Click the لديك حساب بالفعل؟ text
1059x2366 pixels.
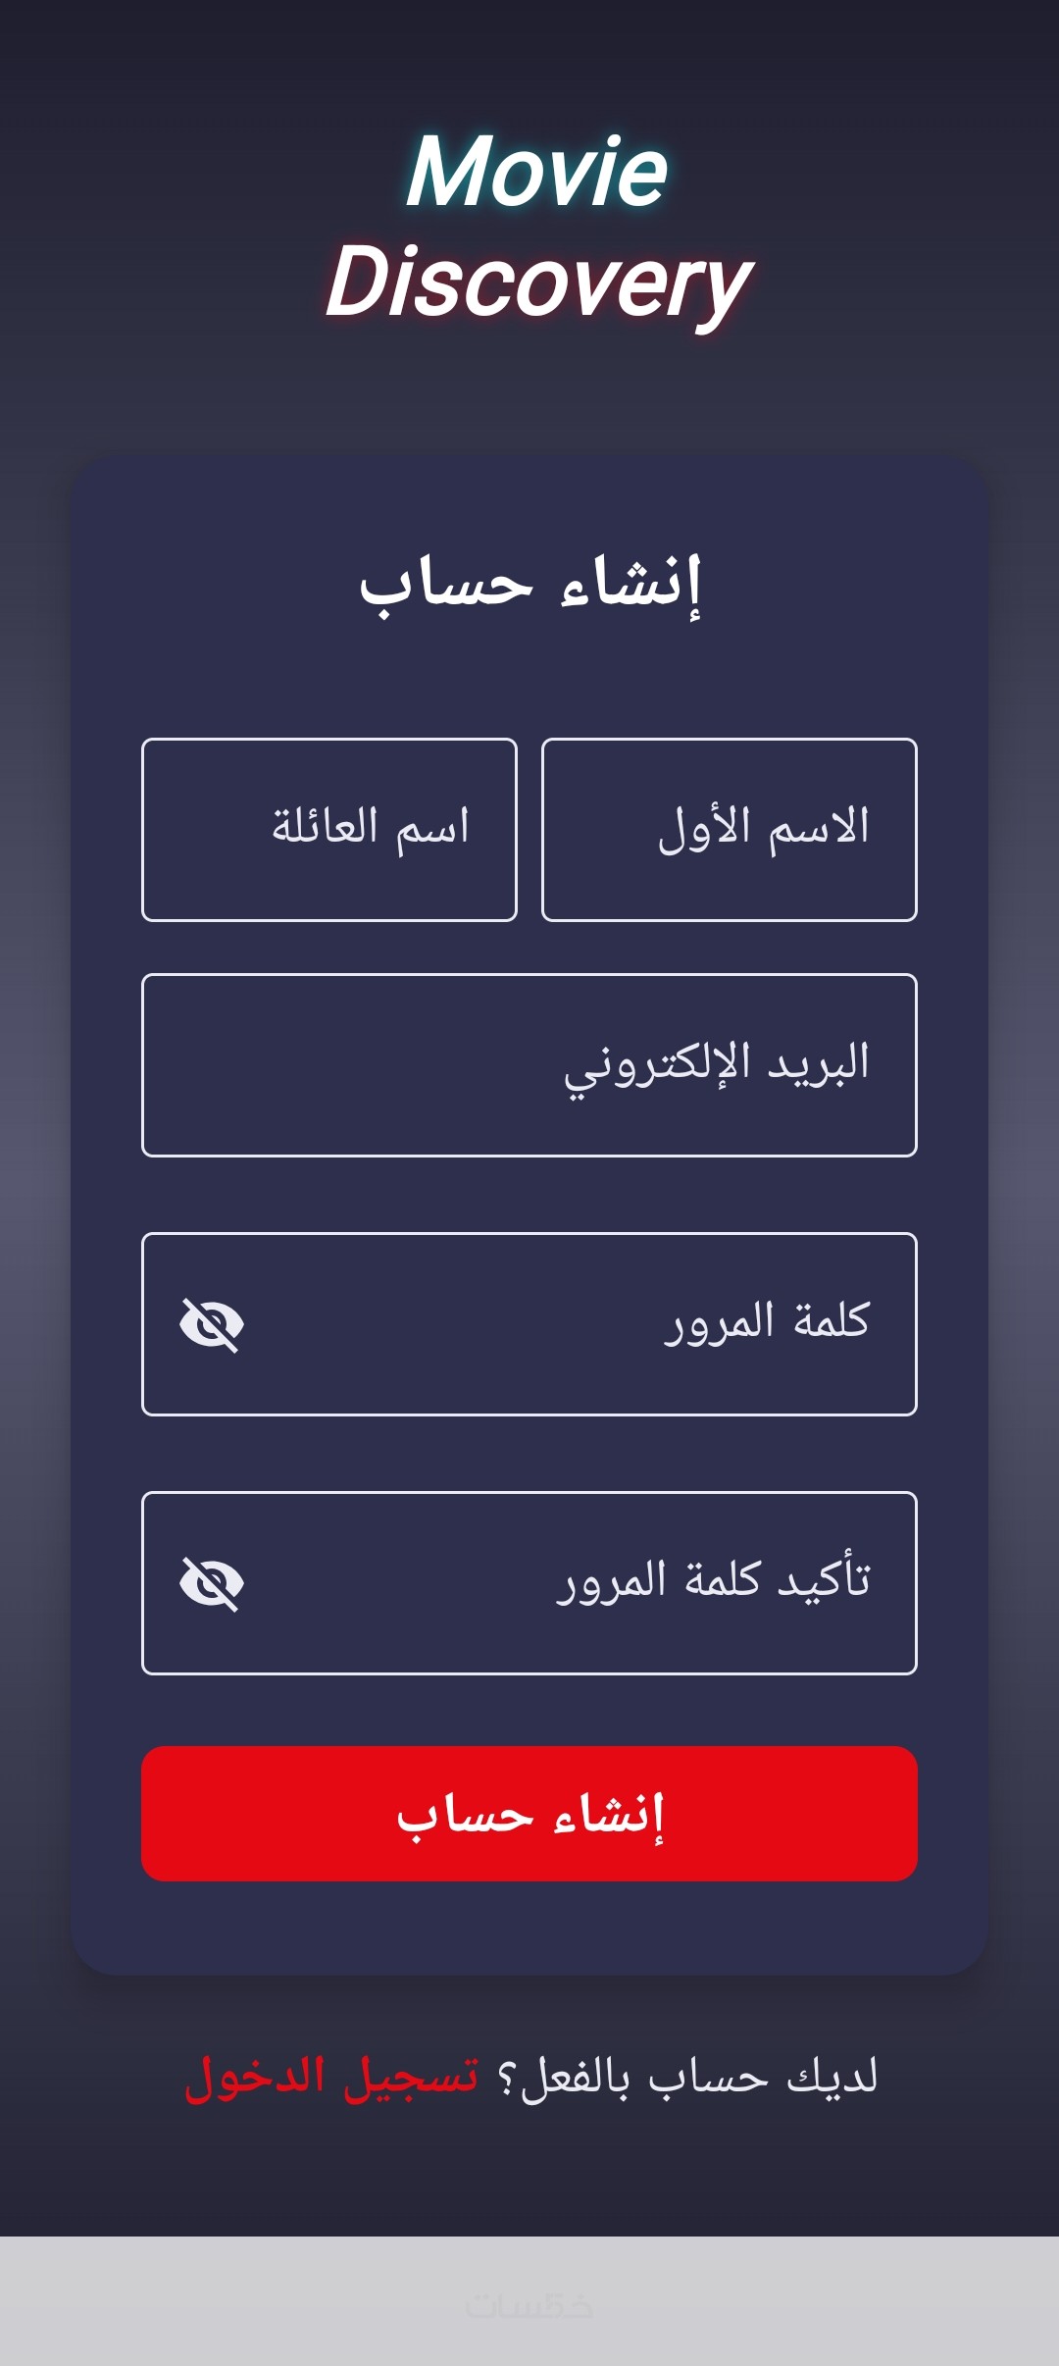[x=688, y=2077]
